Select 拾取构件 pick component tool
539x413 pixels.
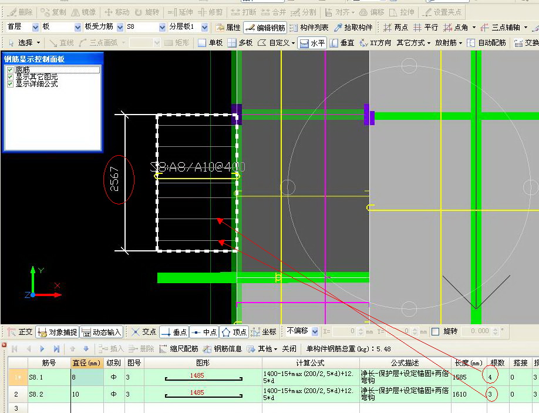click(x=353, y=27)
